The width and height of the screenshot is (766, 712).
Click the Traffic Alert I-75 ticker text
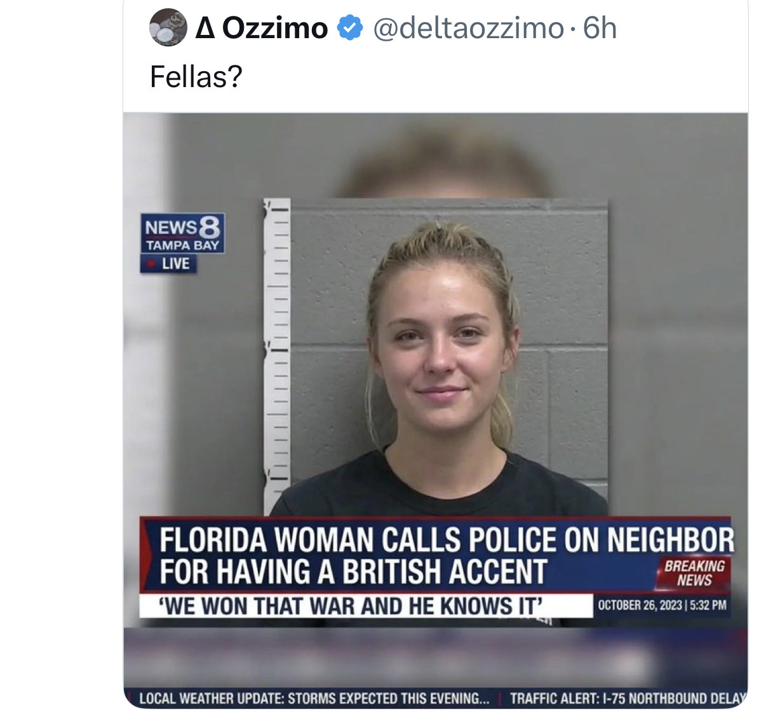tap(626, 698)
